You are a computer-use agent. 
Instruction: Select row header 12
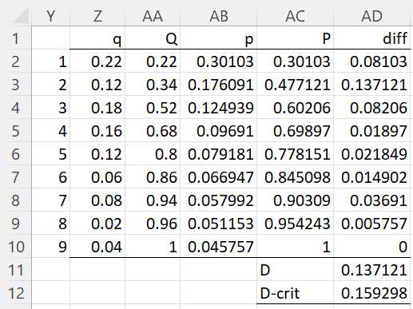[x=15, y=293]
